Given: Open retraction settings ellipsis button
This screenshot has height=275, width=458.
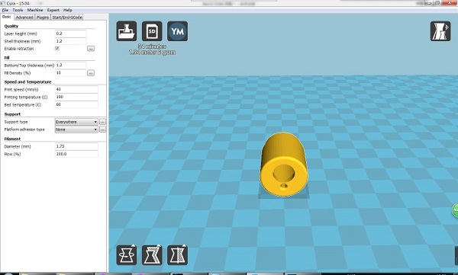Looking at the screenshot, I should tap(91, 49).
